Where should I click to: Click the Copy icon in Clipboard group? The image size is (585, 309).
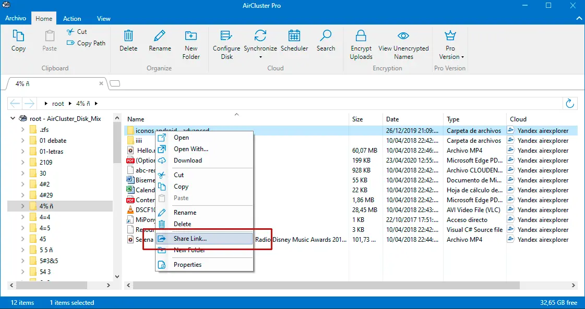[x=18, y=36]
